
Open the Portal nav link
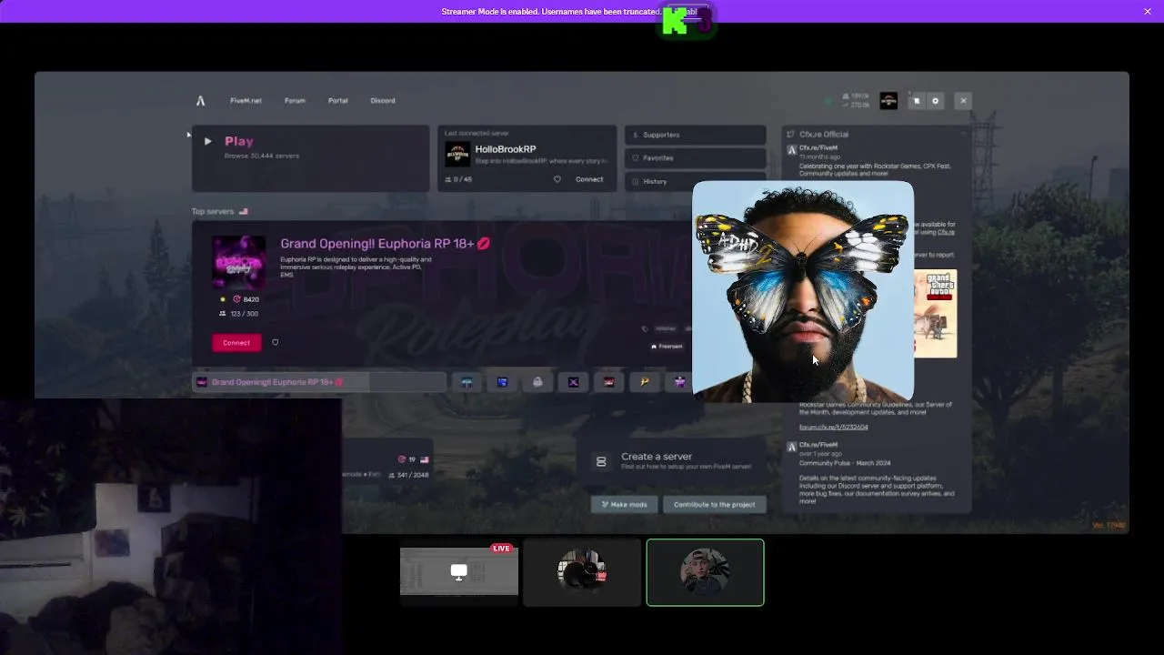tap(337, 101)
